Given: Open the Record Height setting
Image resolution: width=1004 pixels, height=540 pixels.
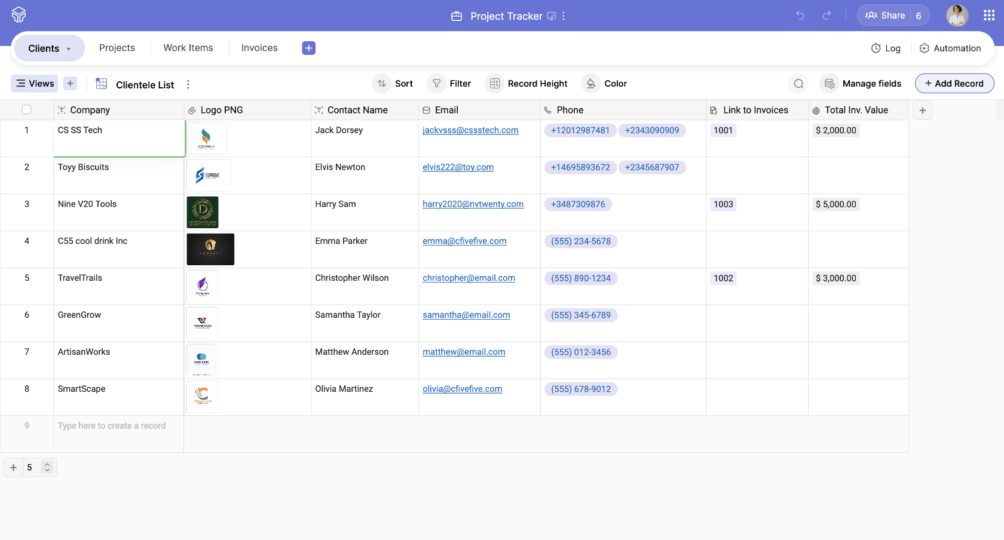Looking at the screenshot, I should (x=527, y=84).
